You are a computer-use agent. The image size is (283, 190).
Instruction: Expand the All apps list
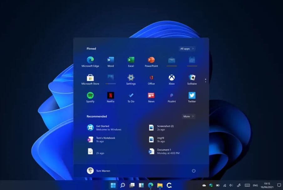(187, 48)
